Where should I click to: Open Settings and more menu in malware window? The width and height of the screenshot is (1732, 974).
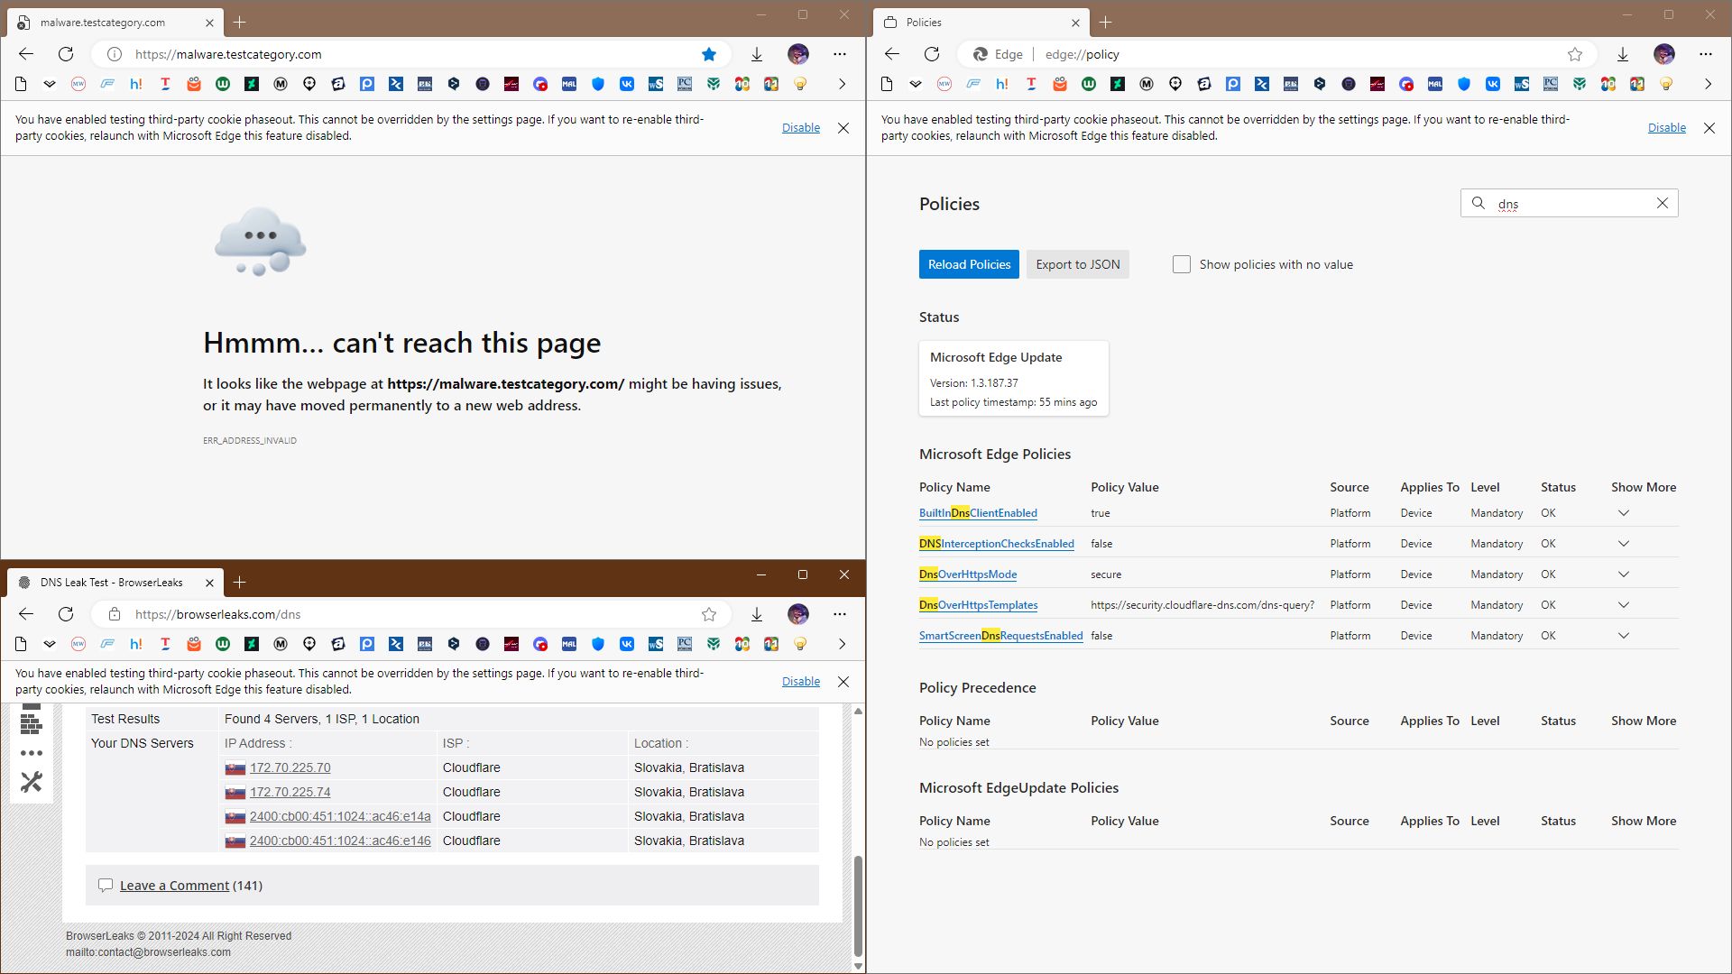pyautogui.click(x=840, y=54)
